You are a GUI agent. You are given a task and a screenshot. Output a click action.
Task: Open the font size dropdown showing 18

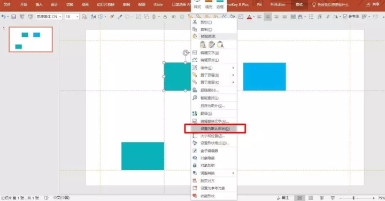(x=78, y=17)
